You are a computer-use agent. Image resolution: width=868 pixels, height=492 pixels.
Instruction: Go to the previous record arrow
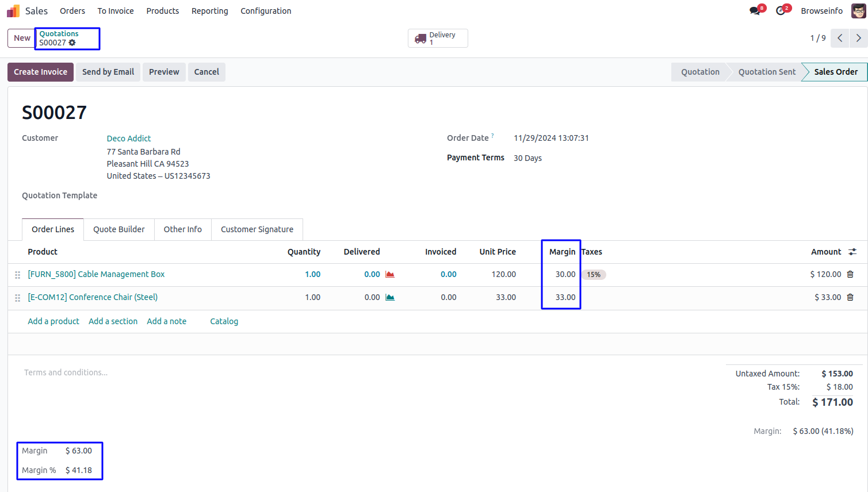click(x=840, y=38)
